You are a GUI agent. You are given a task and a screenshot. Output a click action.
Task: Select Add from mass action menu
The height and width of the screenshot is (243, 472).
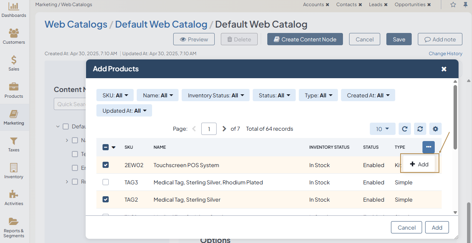419,164
